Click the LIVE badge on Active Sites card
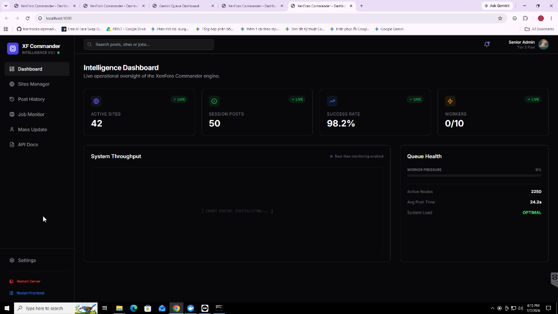Viewport: 558px width, 314px height. [179, 100]
